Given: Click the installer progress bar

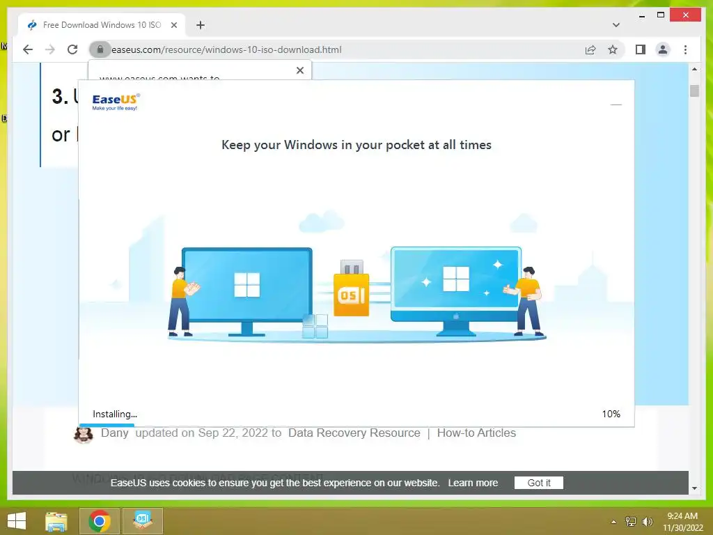Looking at the screenshot, I should 356,426.
